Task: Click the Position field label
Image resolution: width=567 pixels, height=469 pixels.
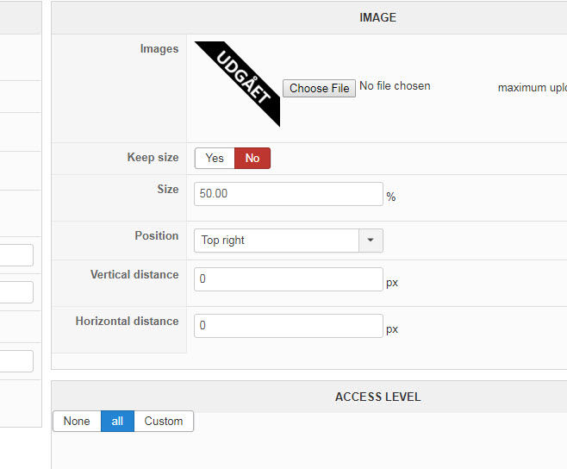Action: (x=157, y=235)
